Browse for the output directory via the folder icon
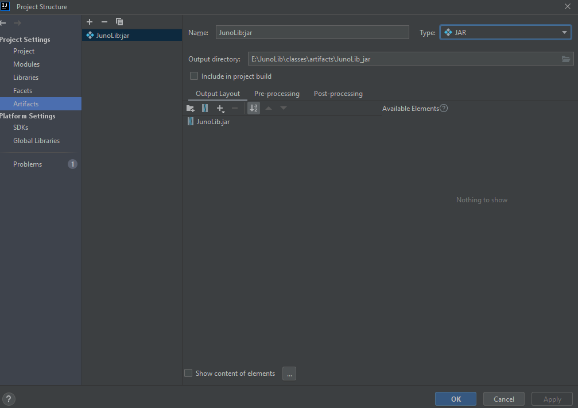 pyautogui.click(x=565, y=59)
